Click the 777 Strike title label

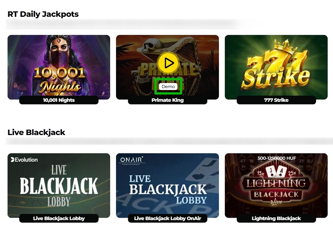point(276,100)
